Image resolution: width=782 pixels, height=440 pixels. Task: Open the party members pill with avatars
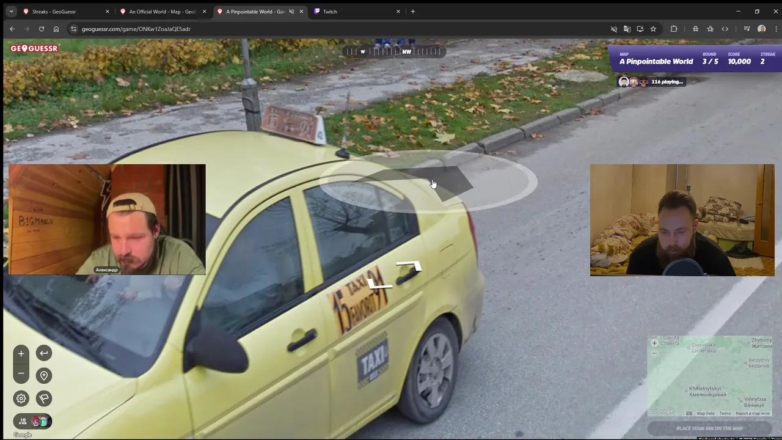tap(32, 421)
